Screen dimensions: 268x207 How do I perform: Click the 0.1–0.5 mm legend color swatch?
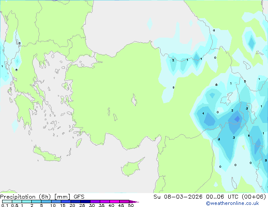(7, 202)
